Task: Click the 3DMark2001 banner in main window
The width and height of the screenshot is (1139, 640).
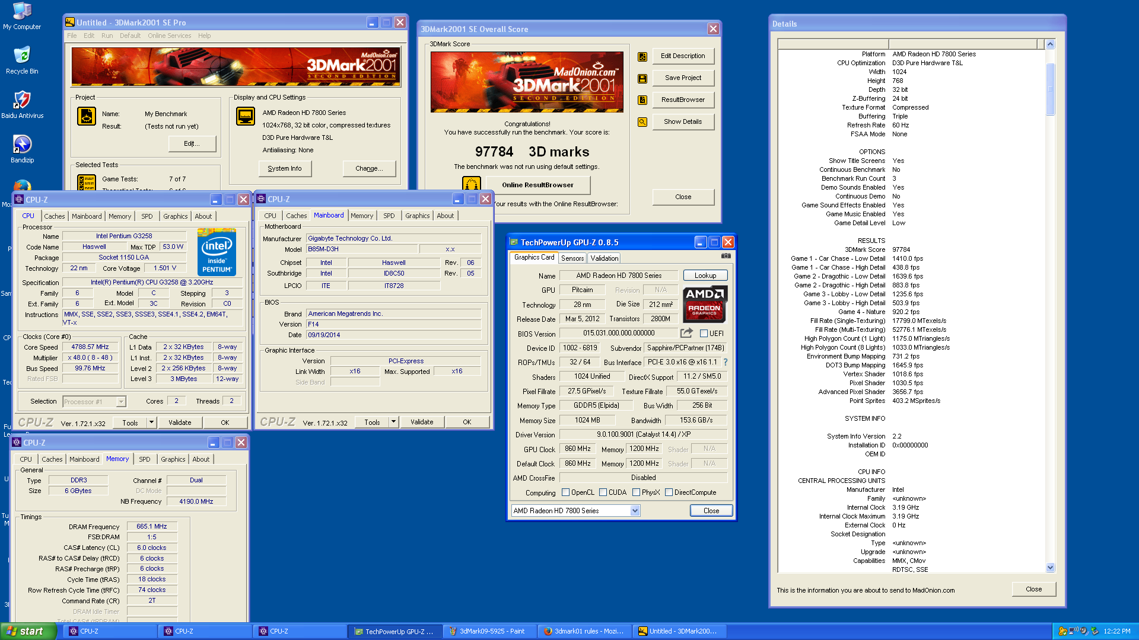Action: [236, 67]
